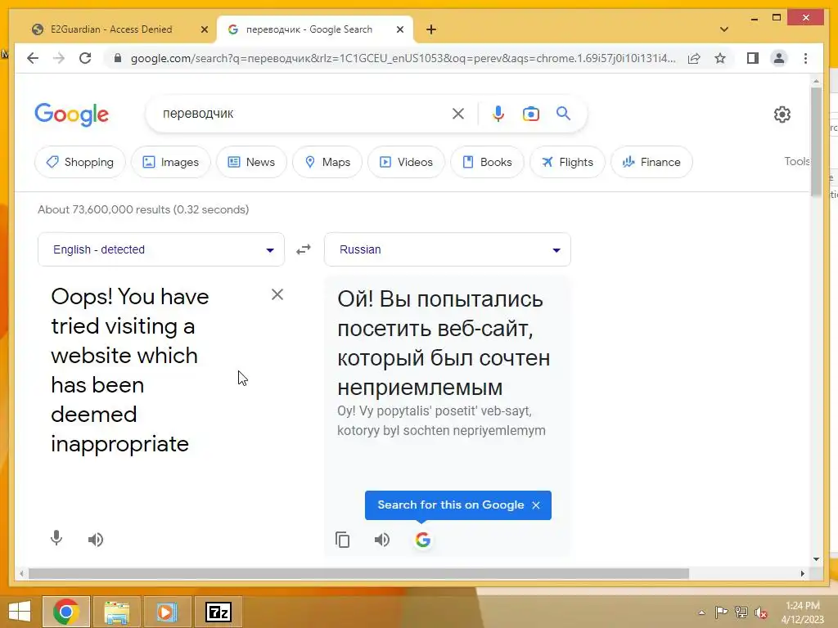Search the translation with the Google G icon
Viewport: 838px width, 628px height.
point(423,540)
